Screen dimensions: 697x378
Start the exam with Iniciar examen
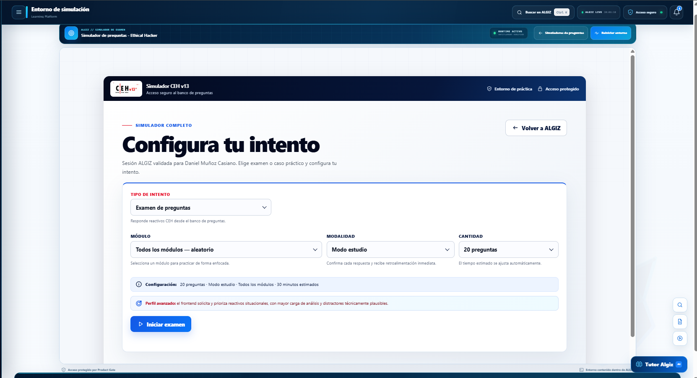[161, 324]
